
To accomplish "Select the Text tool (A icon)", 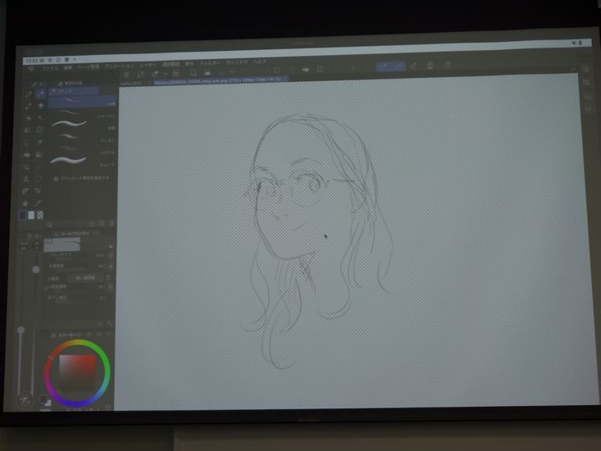I will point(25,178).
